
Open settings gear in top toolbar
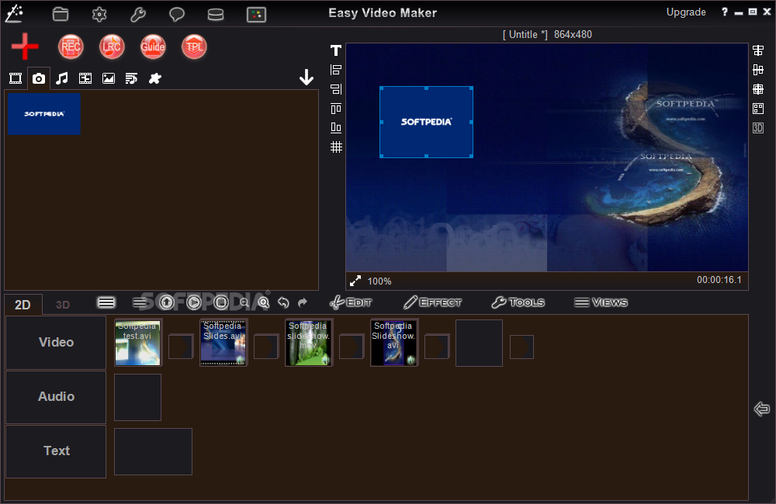(99, 14)
